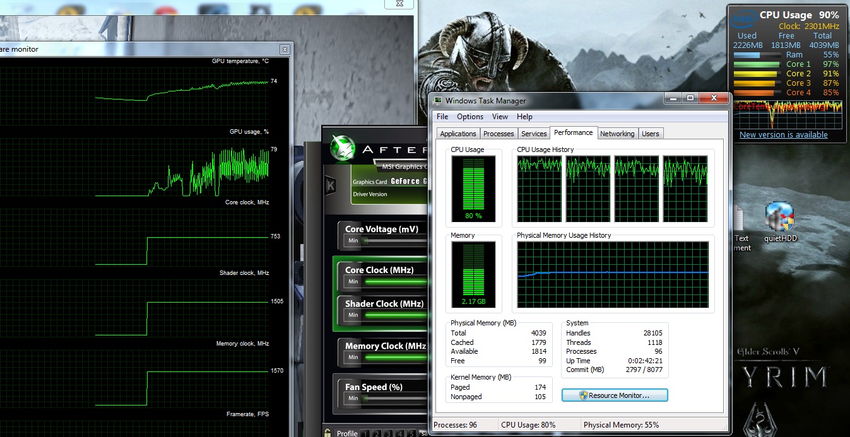Click the Core Clock (MHz) slider
This screenshot has width=850, height=437.
coord(386,281)
